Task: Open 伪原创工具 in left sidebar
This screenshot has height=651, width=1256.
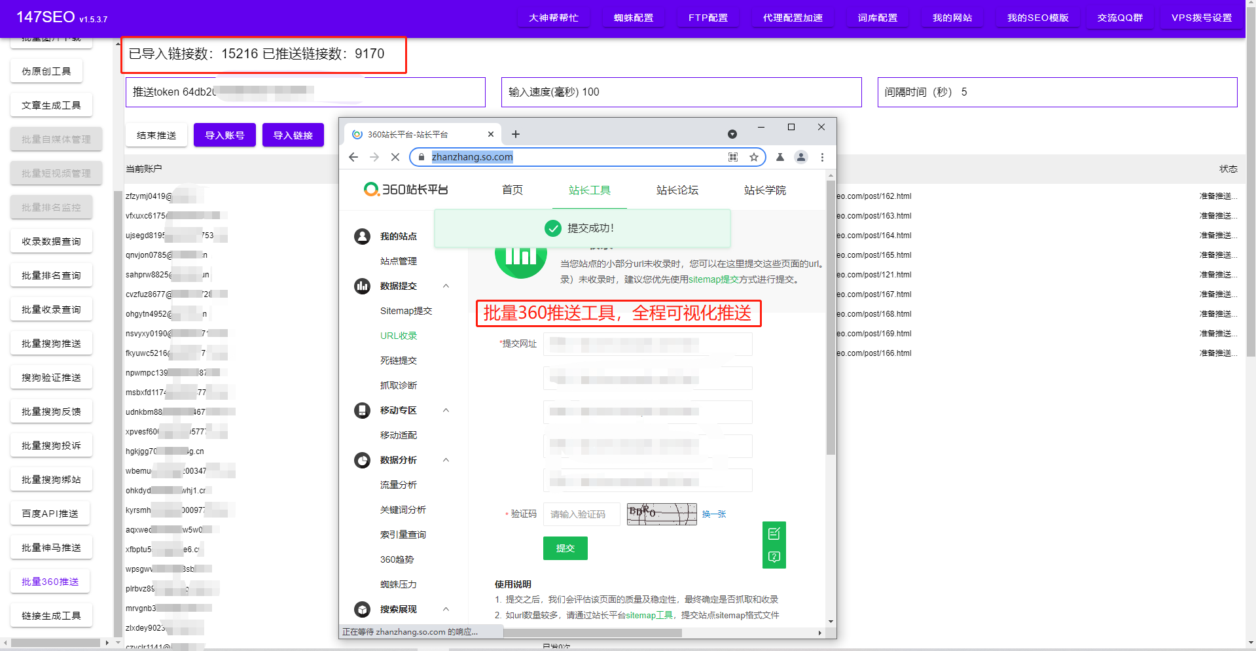Action: tap(46, 71)
